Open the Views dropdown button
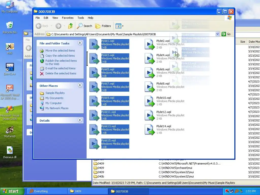 pyautogui.click(x=119, y=26)
